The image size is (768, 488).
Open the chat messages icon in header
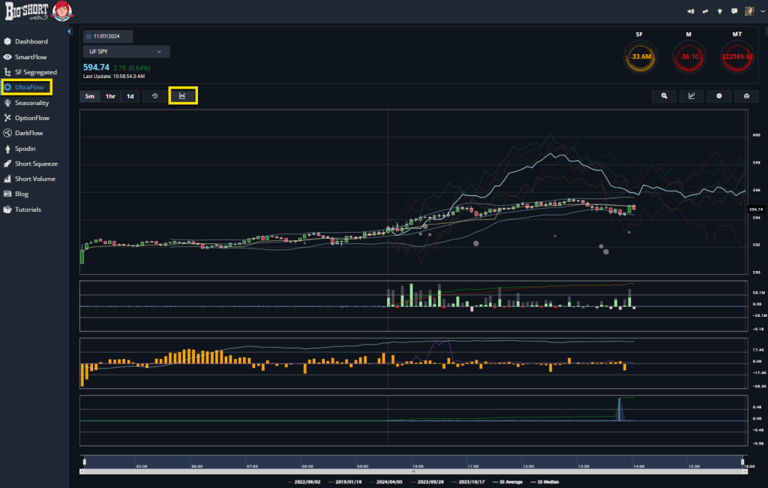pos(734,11)
